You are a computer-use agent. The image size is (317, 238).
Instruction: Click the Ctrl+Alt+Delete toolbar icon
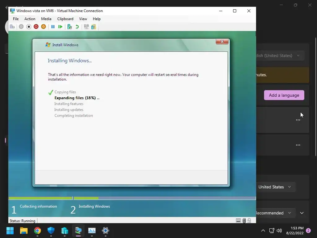tap(12, 27)
